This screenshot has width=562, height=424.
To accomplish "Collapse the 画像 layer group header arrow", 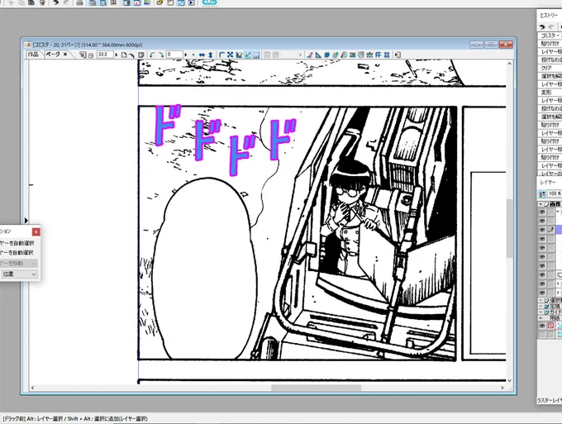I will [541, 204].
